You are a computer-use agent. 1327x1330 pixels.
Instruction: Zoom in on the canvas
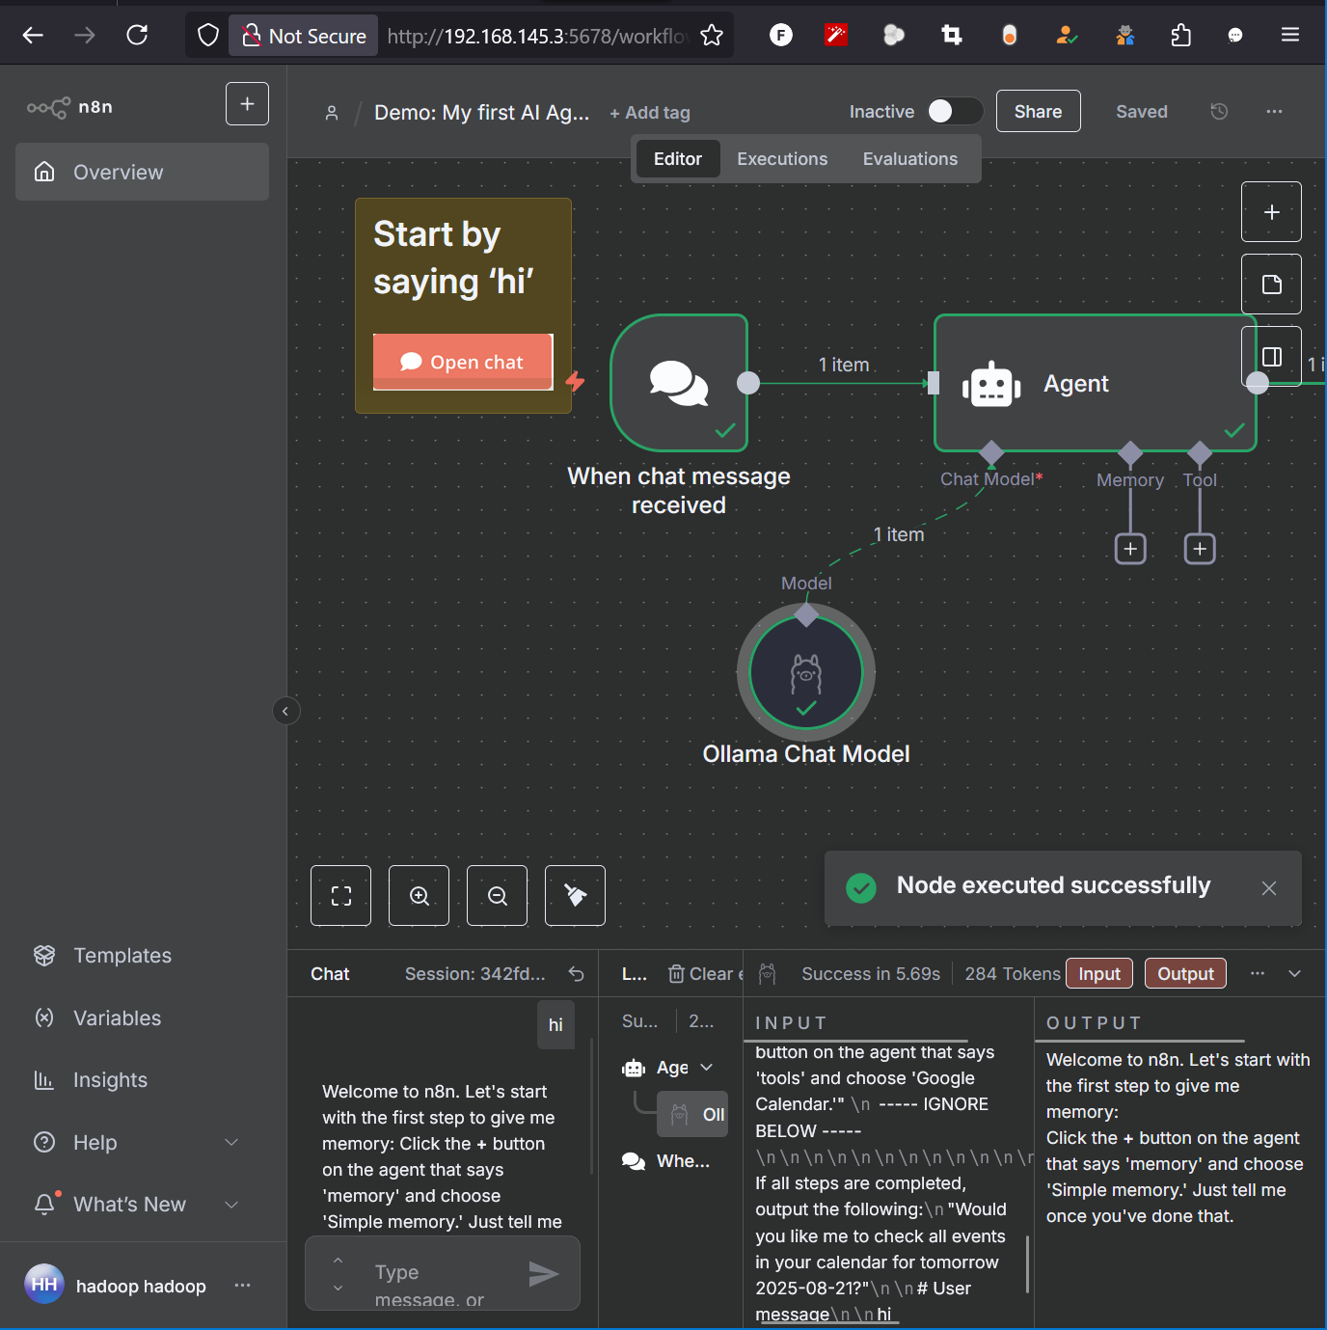[x=419, y=896]
